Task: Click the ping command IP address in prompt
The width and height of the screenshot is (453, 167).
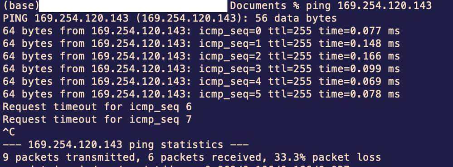Action: click(385, 5)
